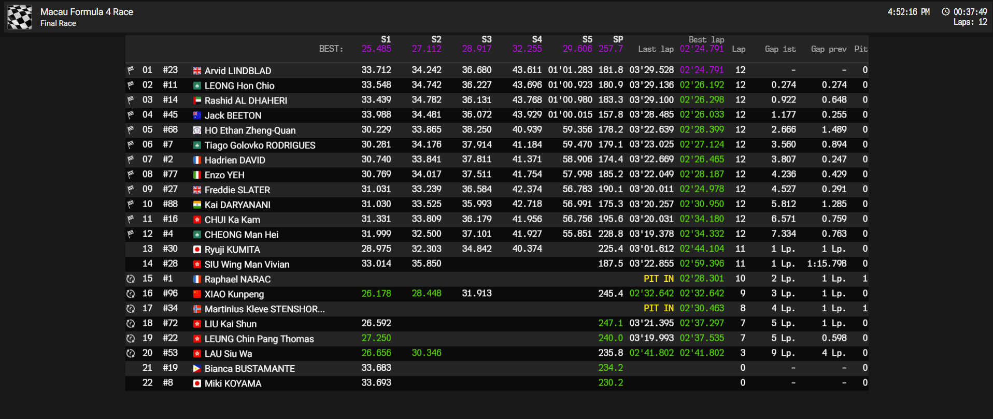The width and height of the screenshot is (993, 419).
Task: Click the Norwegian flag beside Martinius Kleve STENSHOR...
Action: click(197, 309)
